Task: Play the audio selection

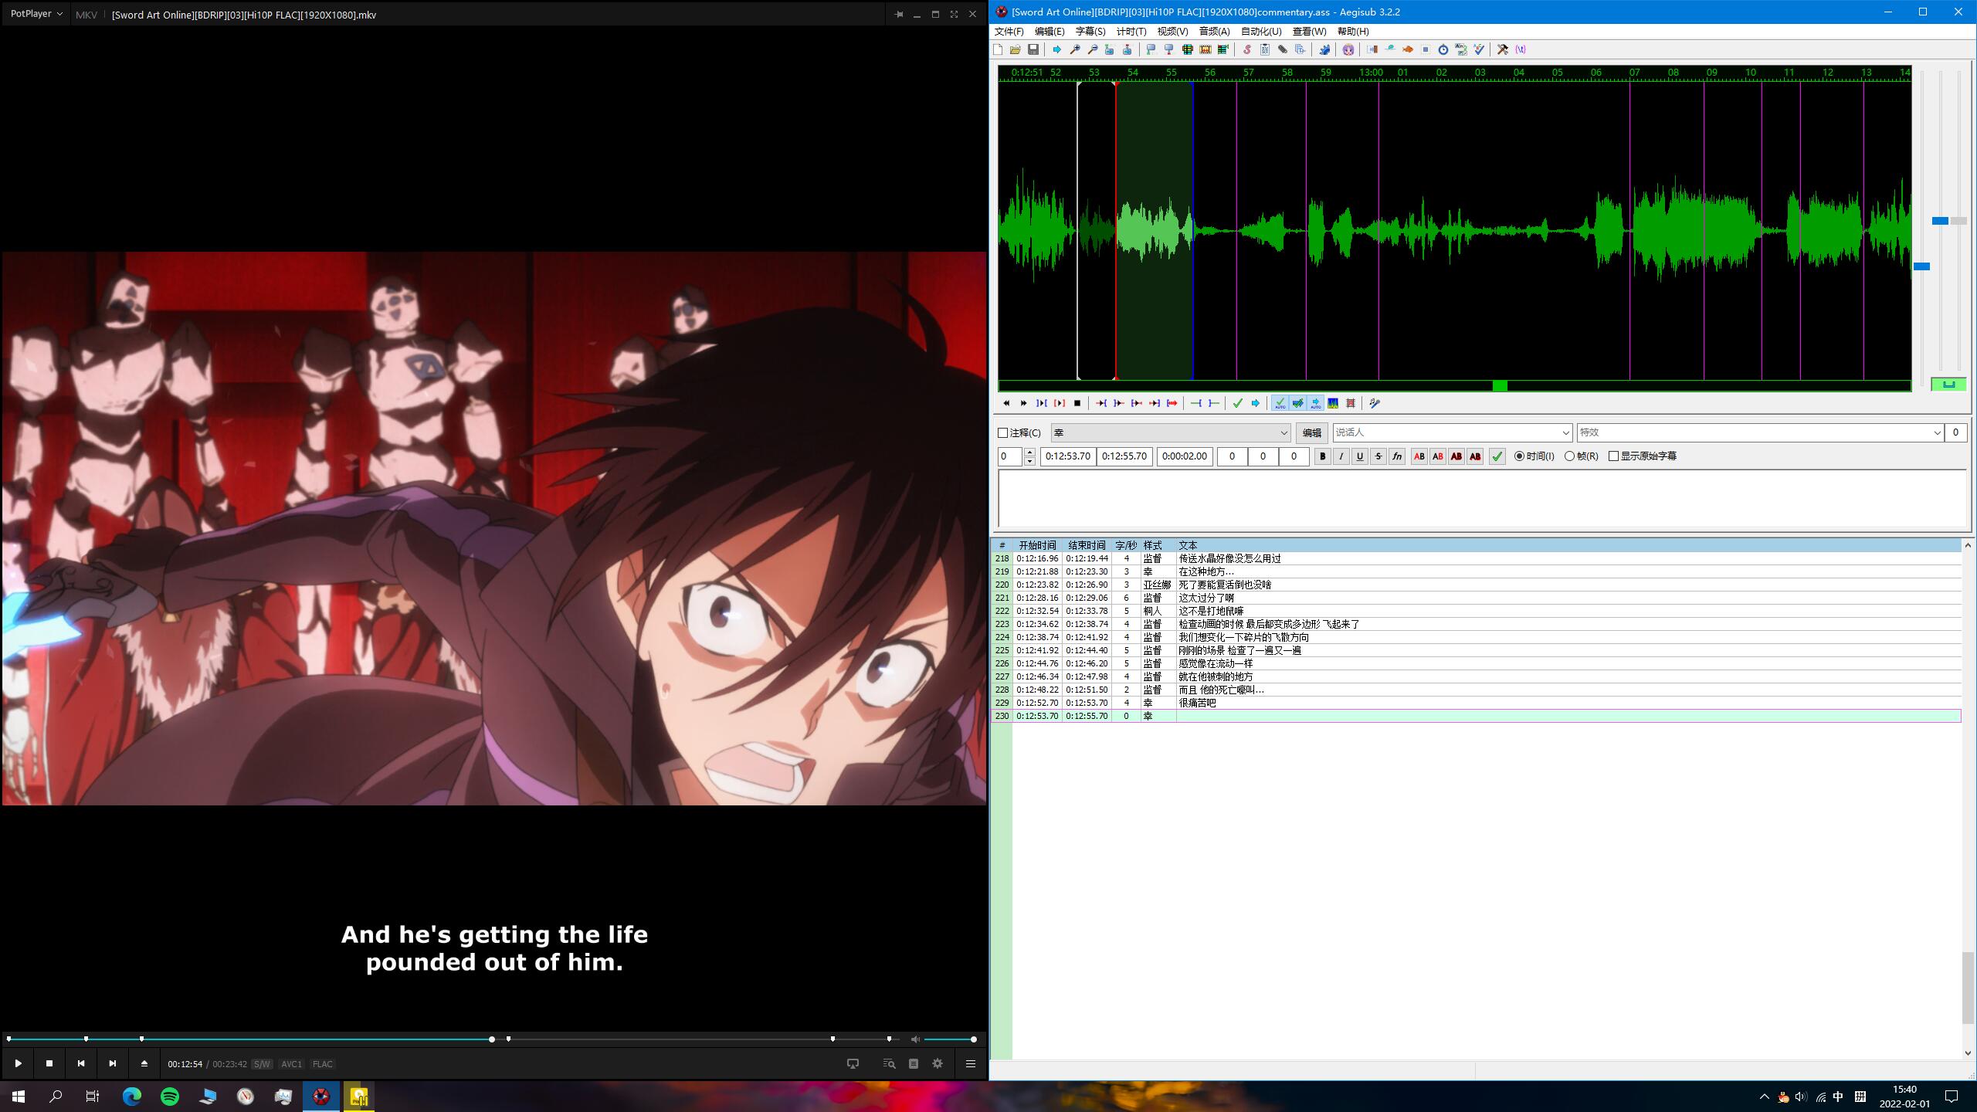Action: coord(1042,403)
